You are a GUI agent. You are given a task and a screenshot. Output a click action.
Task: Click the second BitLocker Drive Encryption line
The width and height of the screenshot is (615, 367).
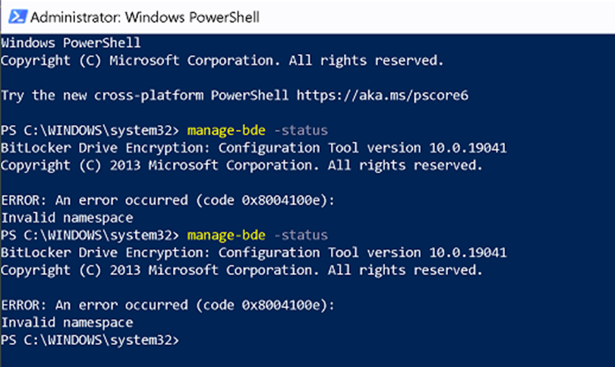[x=254, y=253]
